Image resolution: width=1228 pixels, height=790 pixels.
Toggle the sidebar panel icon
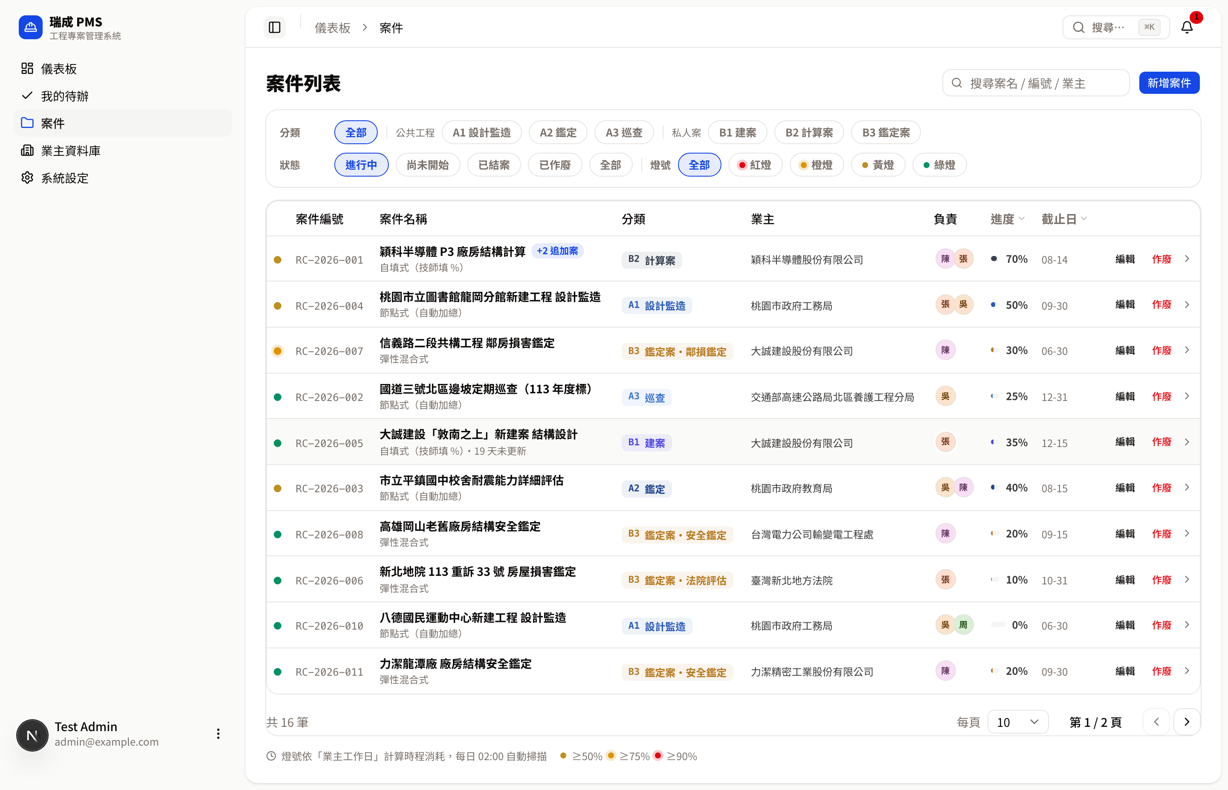click(x=274, y=27)
